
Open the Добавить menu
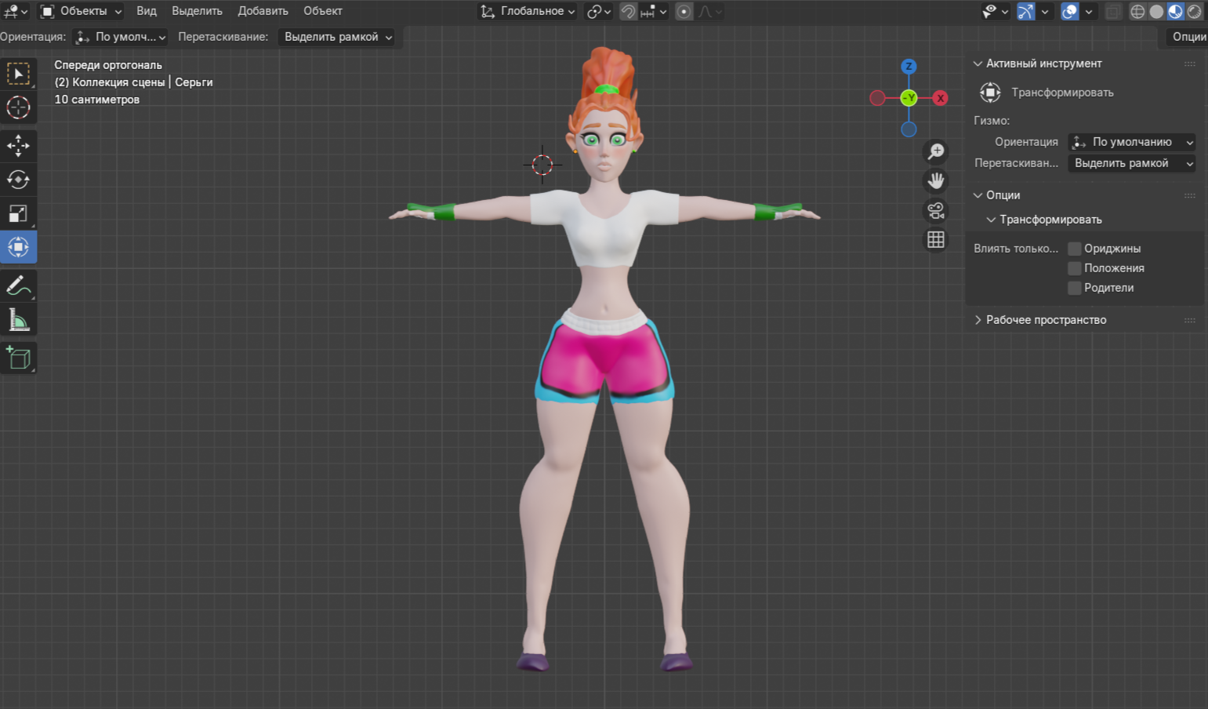coord(263,11)
